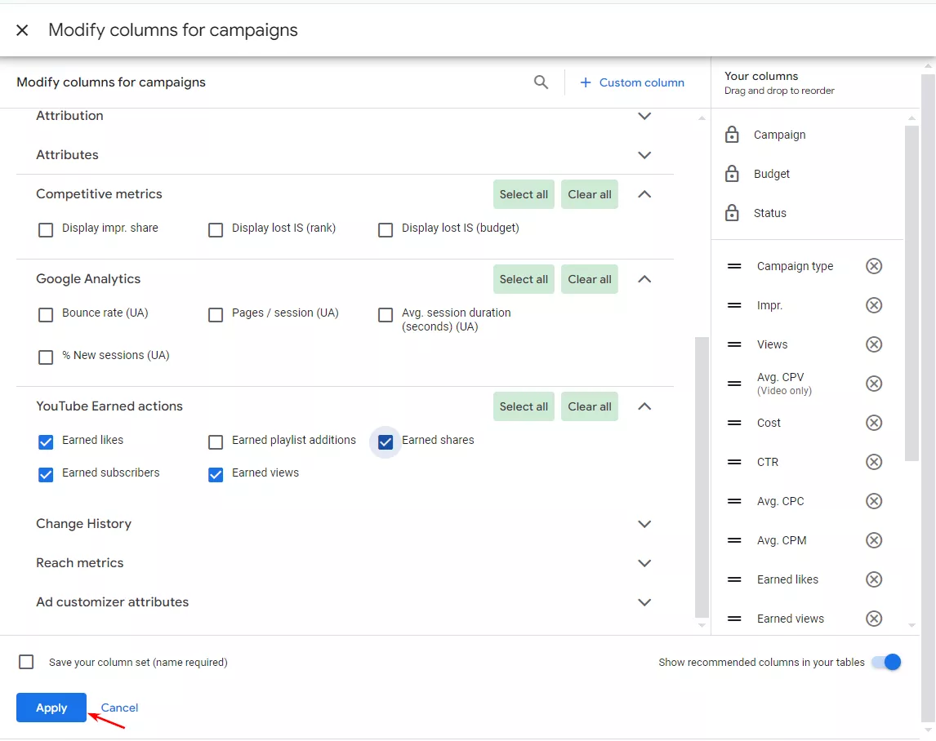
Task: Click the Cancel link
Action: pos(119,708)
